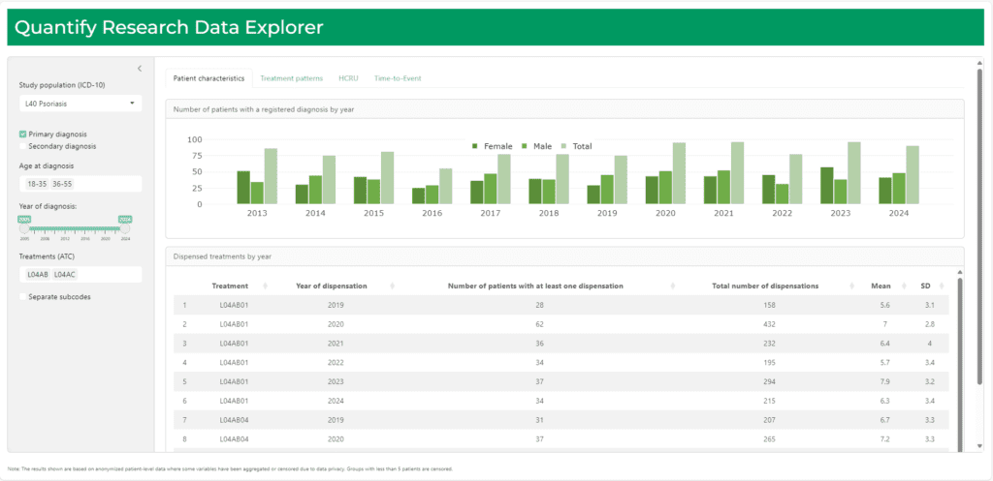
Task: Click the 2023 Female bar in chart
Action: pyautogui.click(x=827, y=186)
